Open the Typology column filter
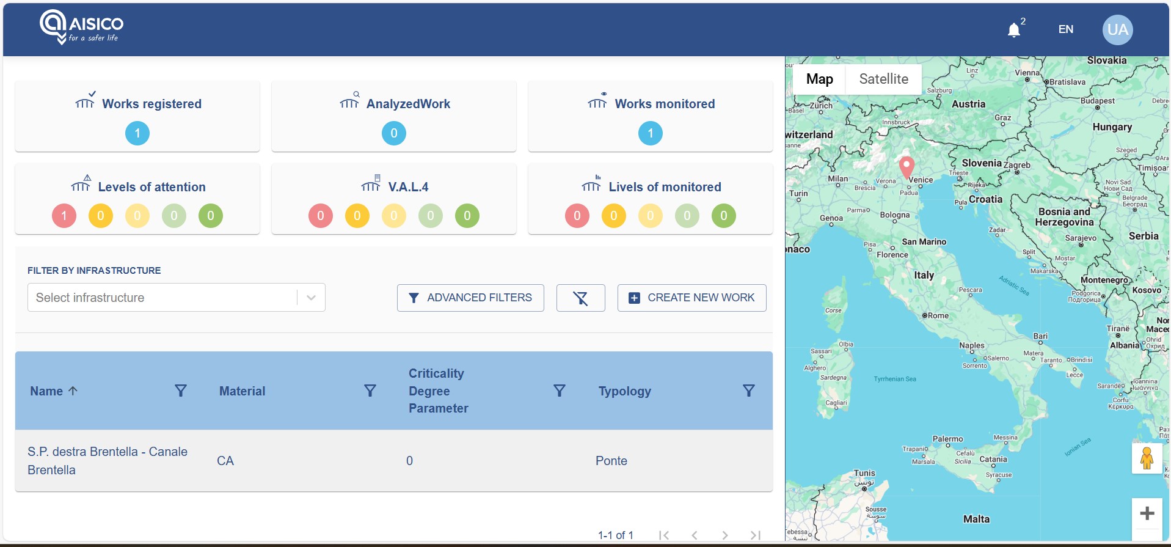The image size is (1171, 547). coord(748,391)
